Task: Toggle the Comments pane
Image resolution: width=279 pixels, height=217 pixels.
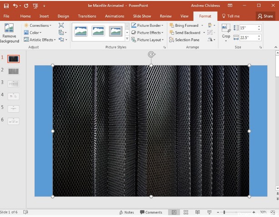Action: pyautogui.click(x=151, y=212)
